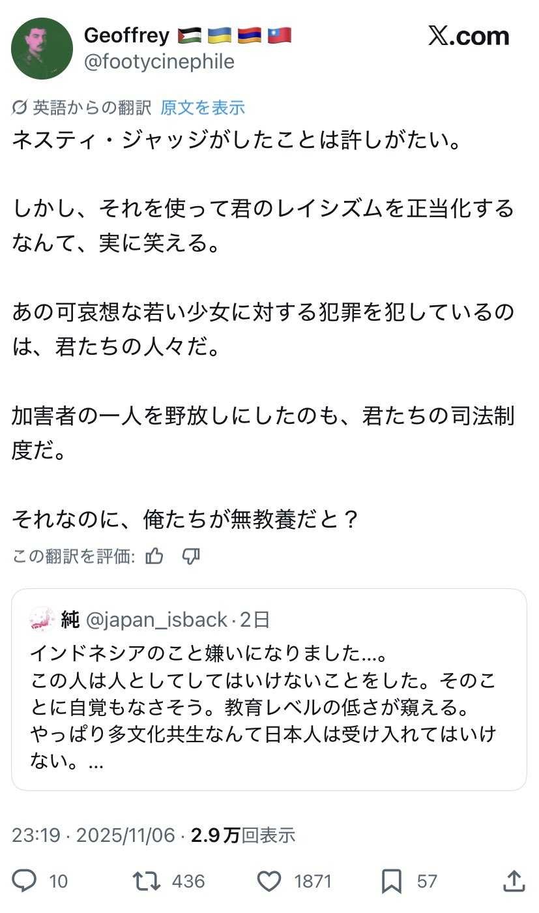Image resolution: width=539 pixels, height=913 pixels.
Task: Open the 23:19 · 2025/11/06 timestamp
Action: (93, 835)
